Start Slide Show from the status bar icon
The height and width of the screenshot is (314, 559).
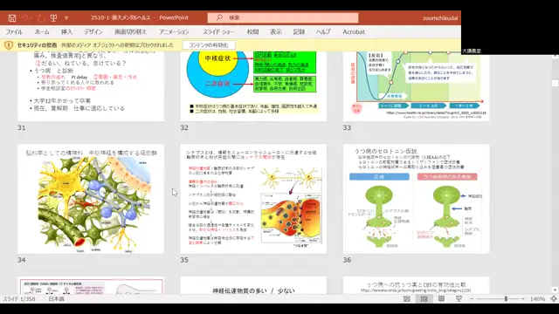(x=459, y=299)
